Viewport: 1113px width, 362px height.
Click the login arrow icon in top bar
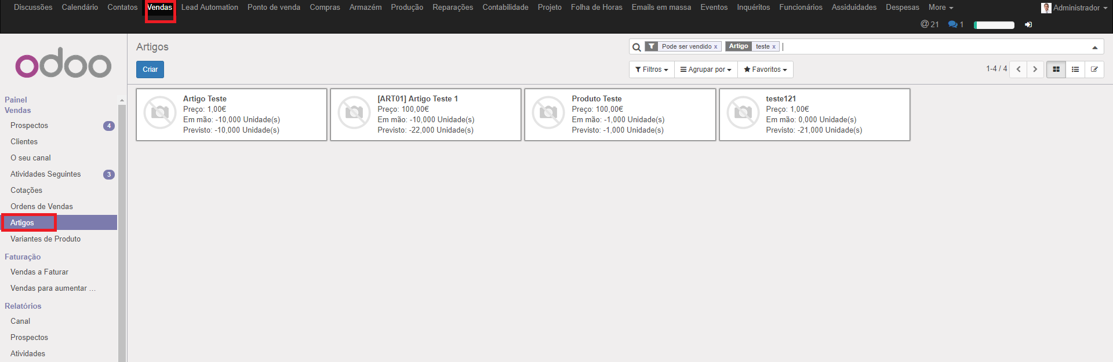coord(1028,24)
